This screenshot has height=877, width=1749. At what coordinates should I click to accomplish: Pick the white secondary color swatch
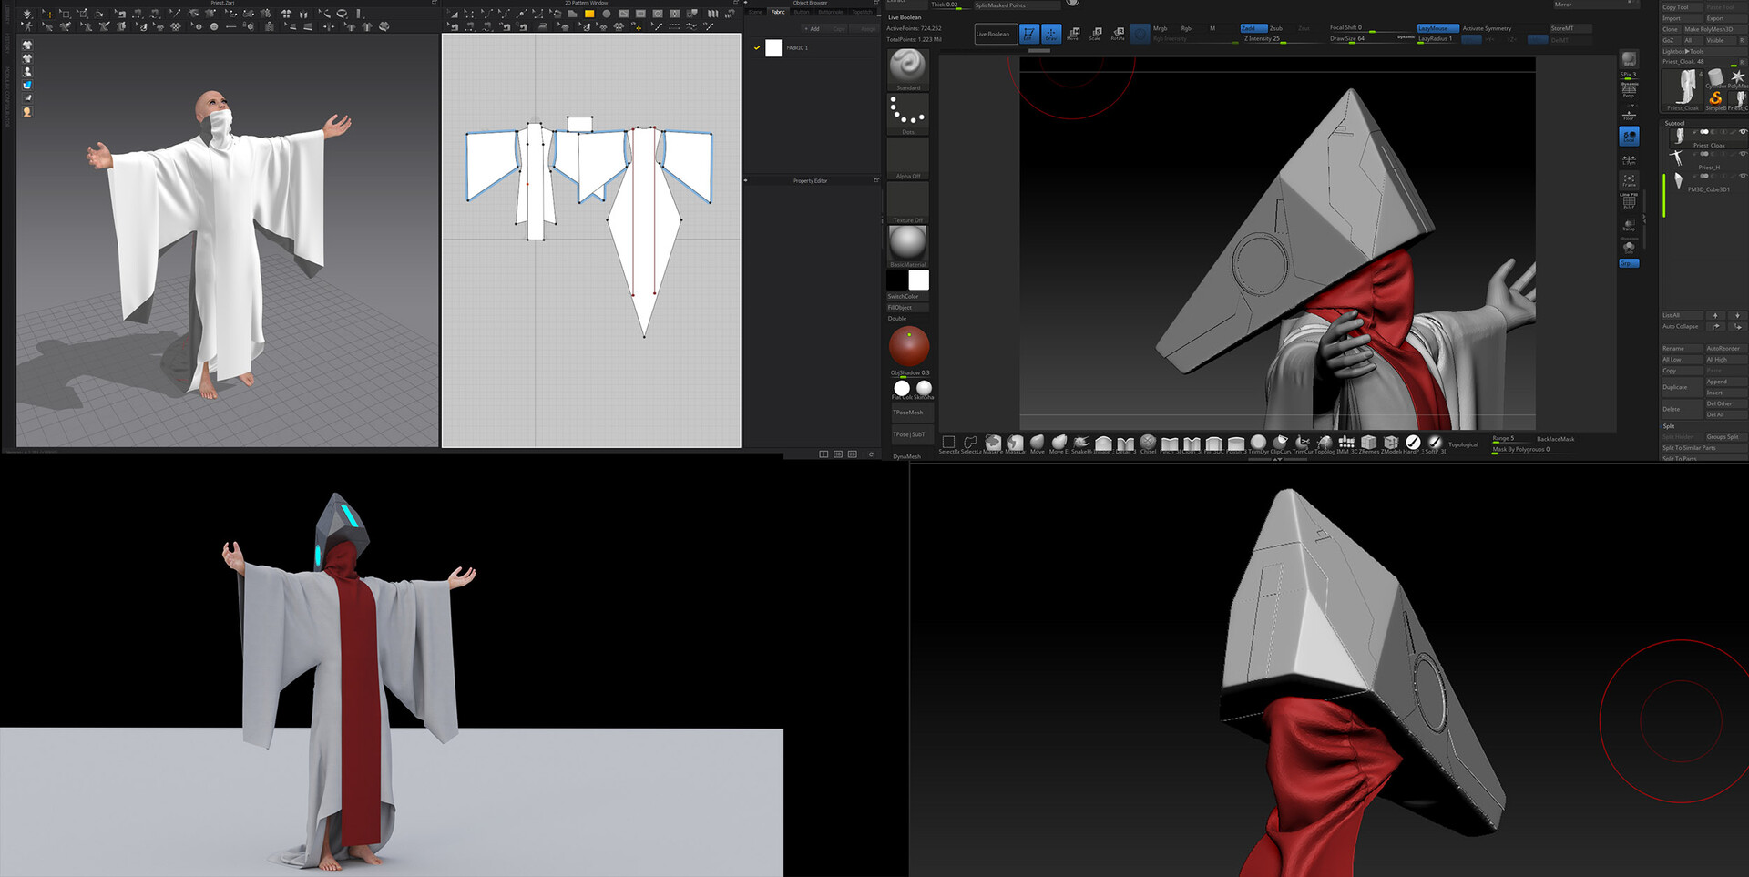pos(918,280)
